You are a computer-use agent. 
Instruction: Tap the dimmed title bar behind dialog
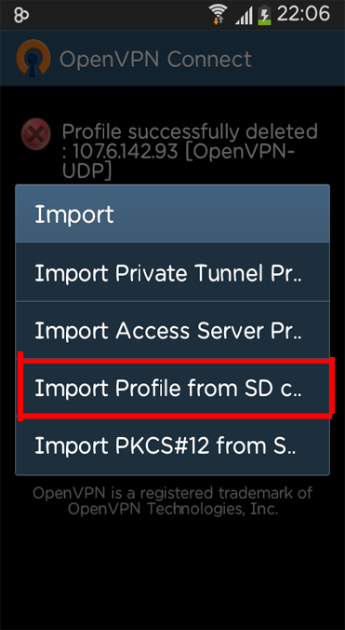tap(172, 59)
